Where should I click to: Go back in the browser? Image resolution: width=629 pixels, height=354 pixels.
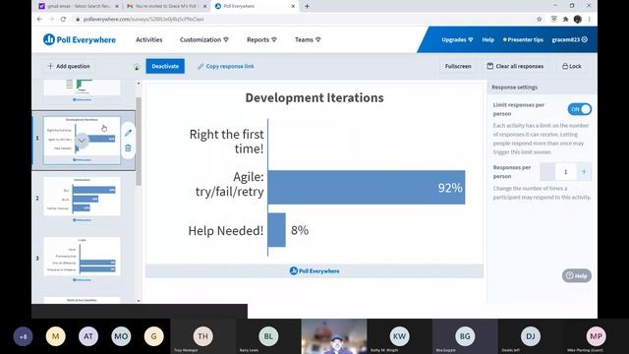pyautogui.click(x=39, y=19)
